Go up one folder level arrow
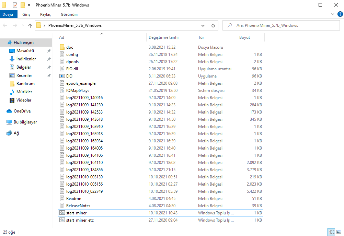This screenshot has height=236, width=344. (30, 25)
